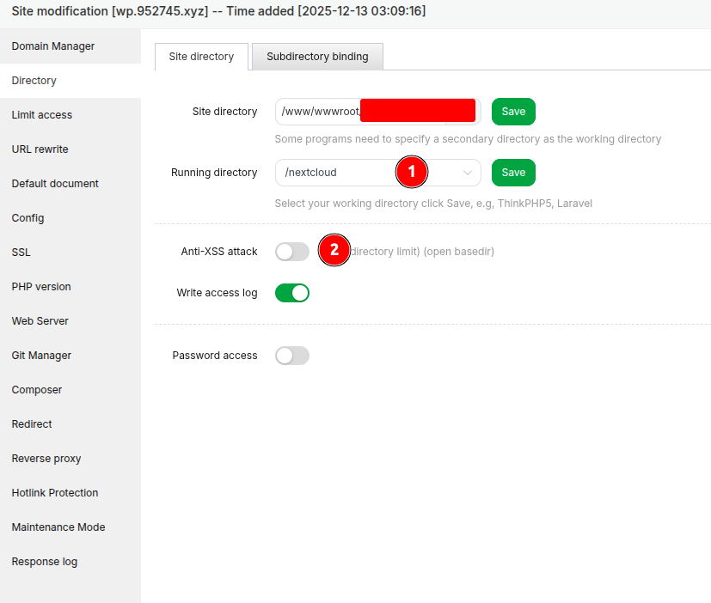Open Maintenance Mode section
This screenshot has height=603, width=711.
pyautogui.click(x=58, y=527)
